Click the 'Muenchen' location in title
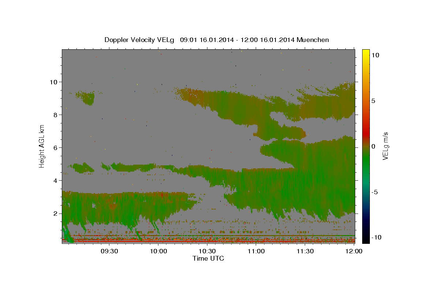This screenshot has height=292, width=439. tap(313, 40)
